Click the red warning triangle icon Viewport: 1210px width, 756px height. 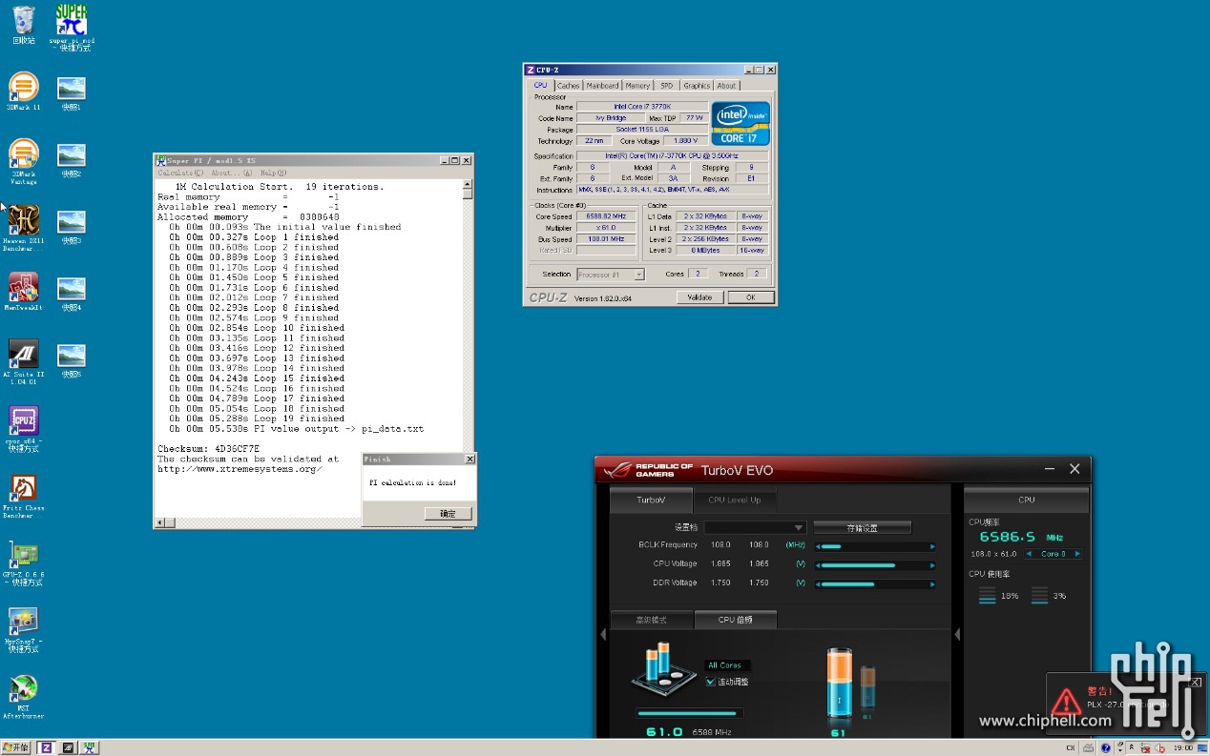[1066, 702]
